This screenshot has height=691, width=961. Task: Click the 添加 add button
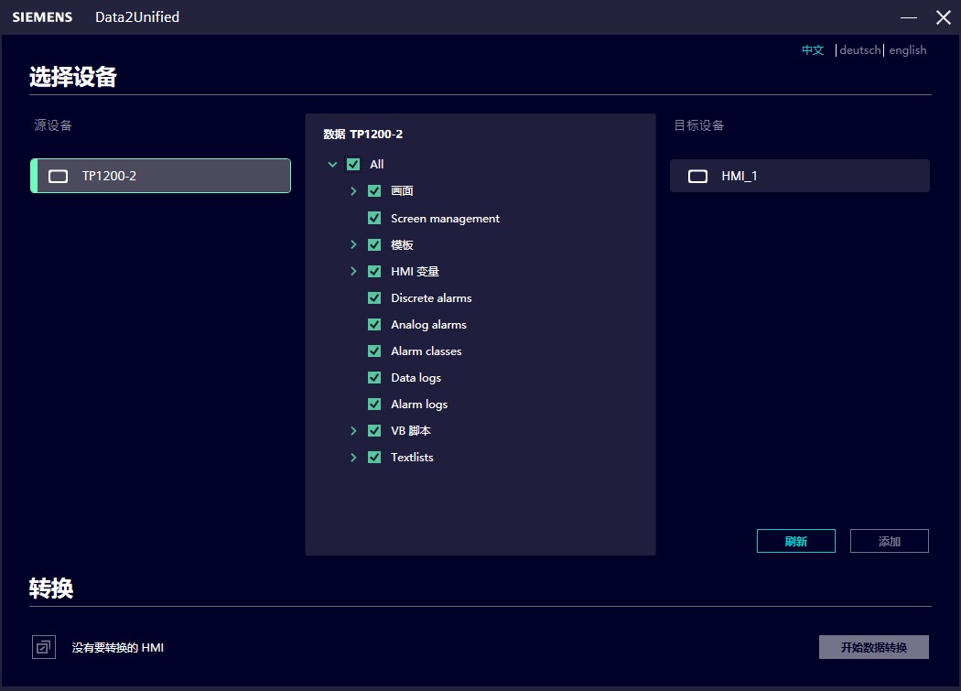point(890,541)
